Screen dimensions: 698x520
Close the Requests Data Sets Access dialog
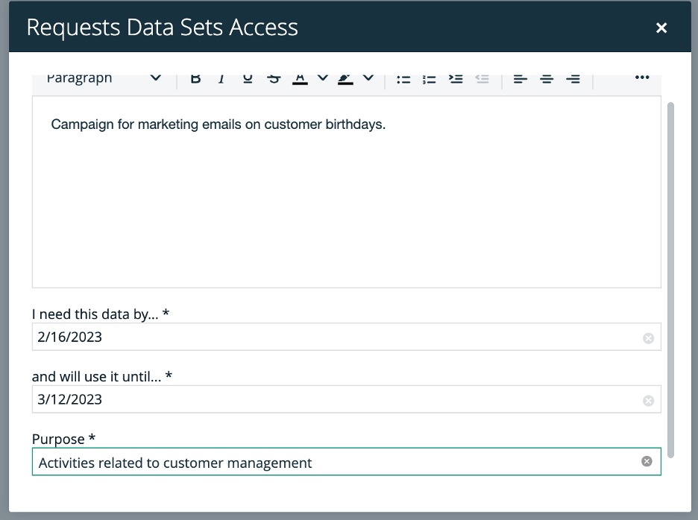(661, 28)
